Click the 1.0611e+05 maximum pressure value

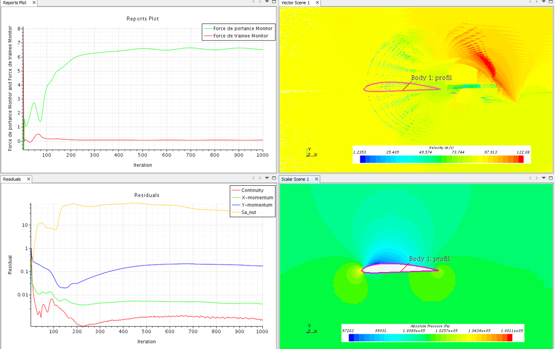pos(512,331)
